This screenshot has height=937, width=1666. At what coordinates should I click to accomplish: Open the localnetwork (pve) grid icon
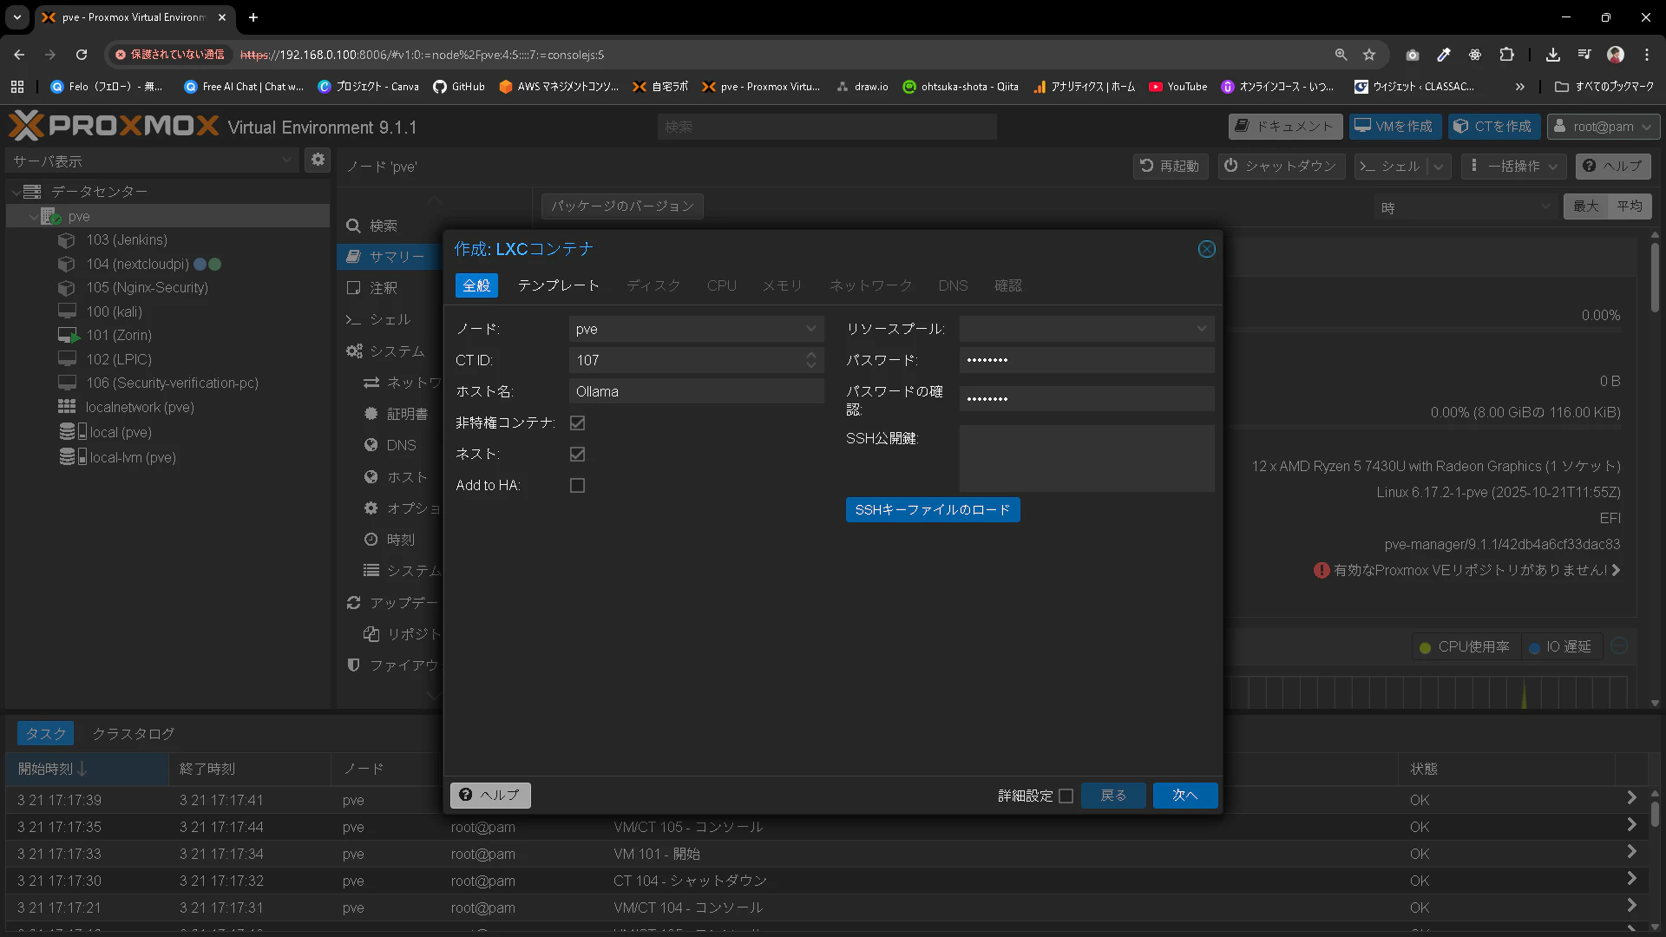click(67, 407)
